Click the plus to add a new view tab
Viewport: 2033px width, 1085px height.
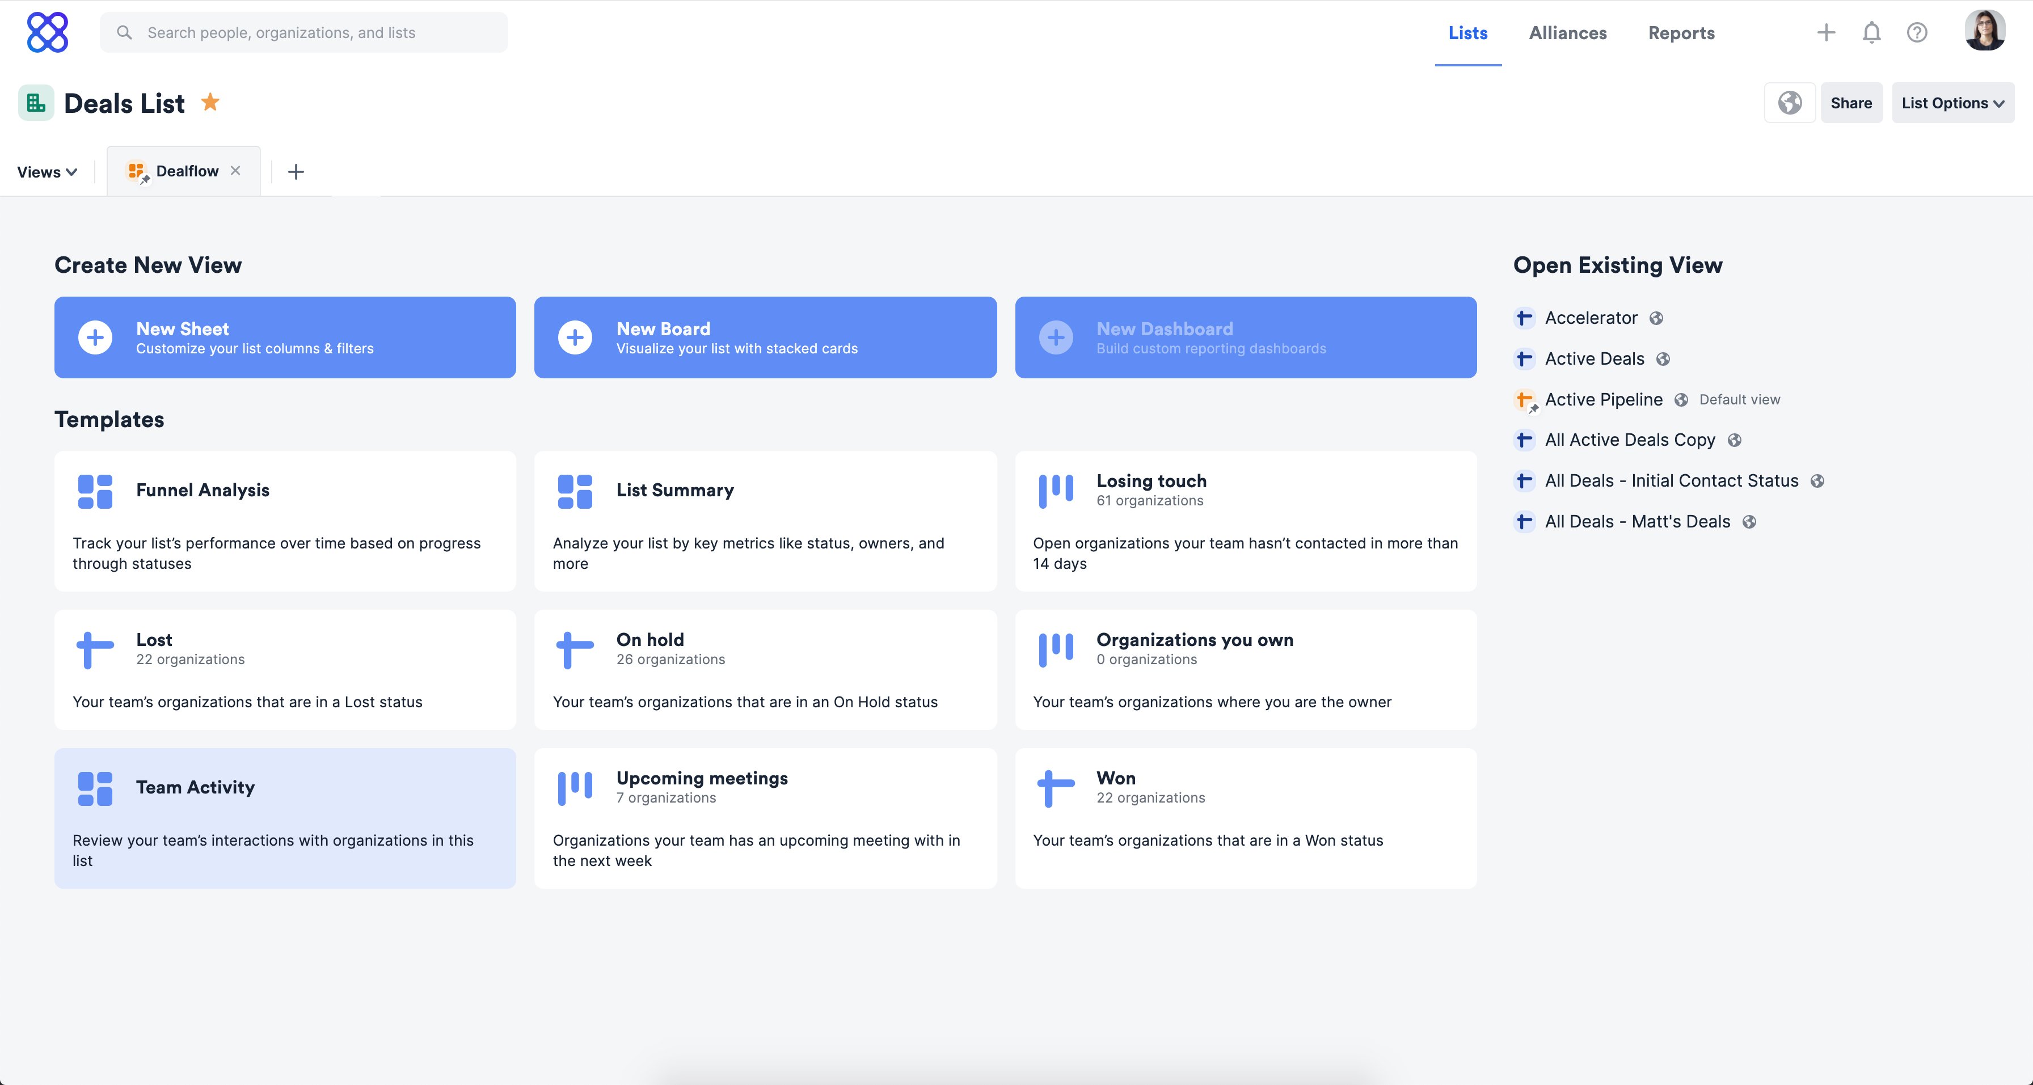(296, 171)
